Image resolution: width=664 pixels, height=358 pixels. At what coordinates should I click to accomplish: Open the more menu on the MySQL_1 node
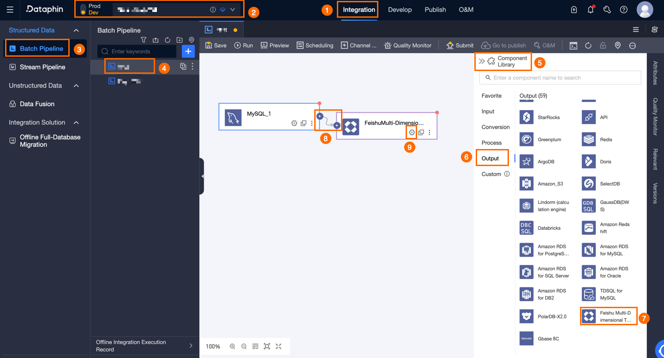coord(312,123)
